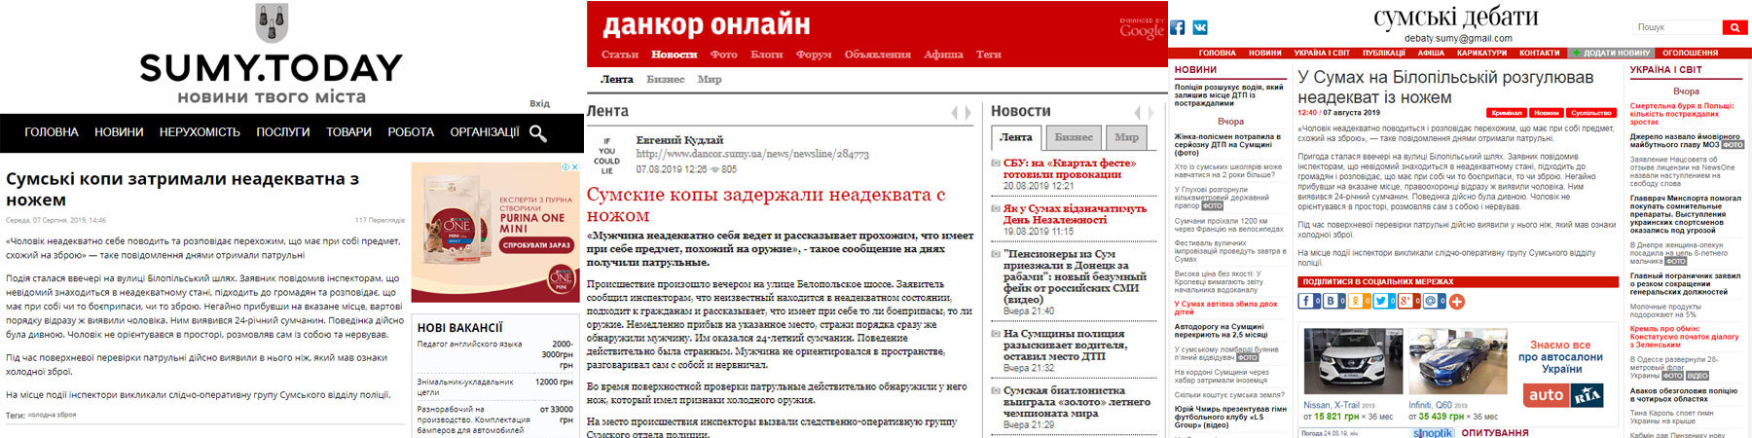Image resolution: width=1752 pixels, height=438 pixels.
Task: Open Объявления in Данкор онлайн menu
Action: [877, 55]
